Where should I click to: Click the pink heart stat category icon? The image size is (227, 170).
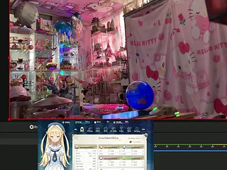(x=101, y=158)
